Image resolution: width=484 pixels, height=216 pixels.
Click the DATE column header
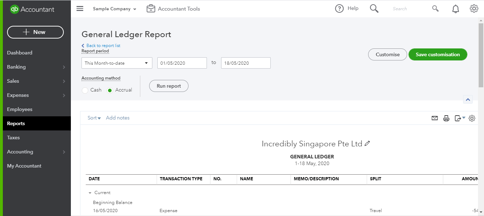point(94,179)
